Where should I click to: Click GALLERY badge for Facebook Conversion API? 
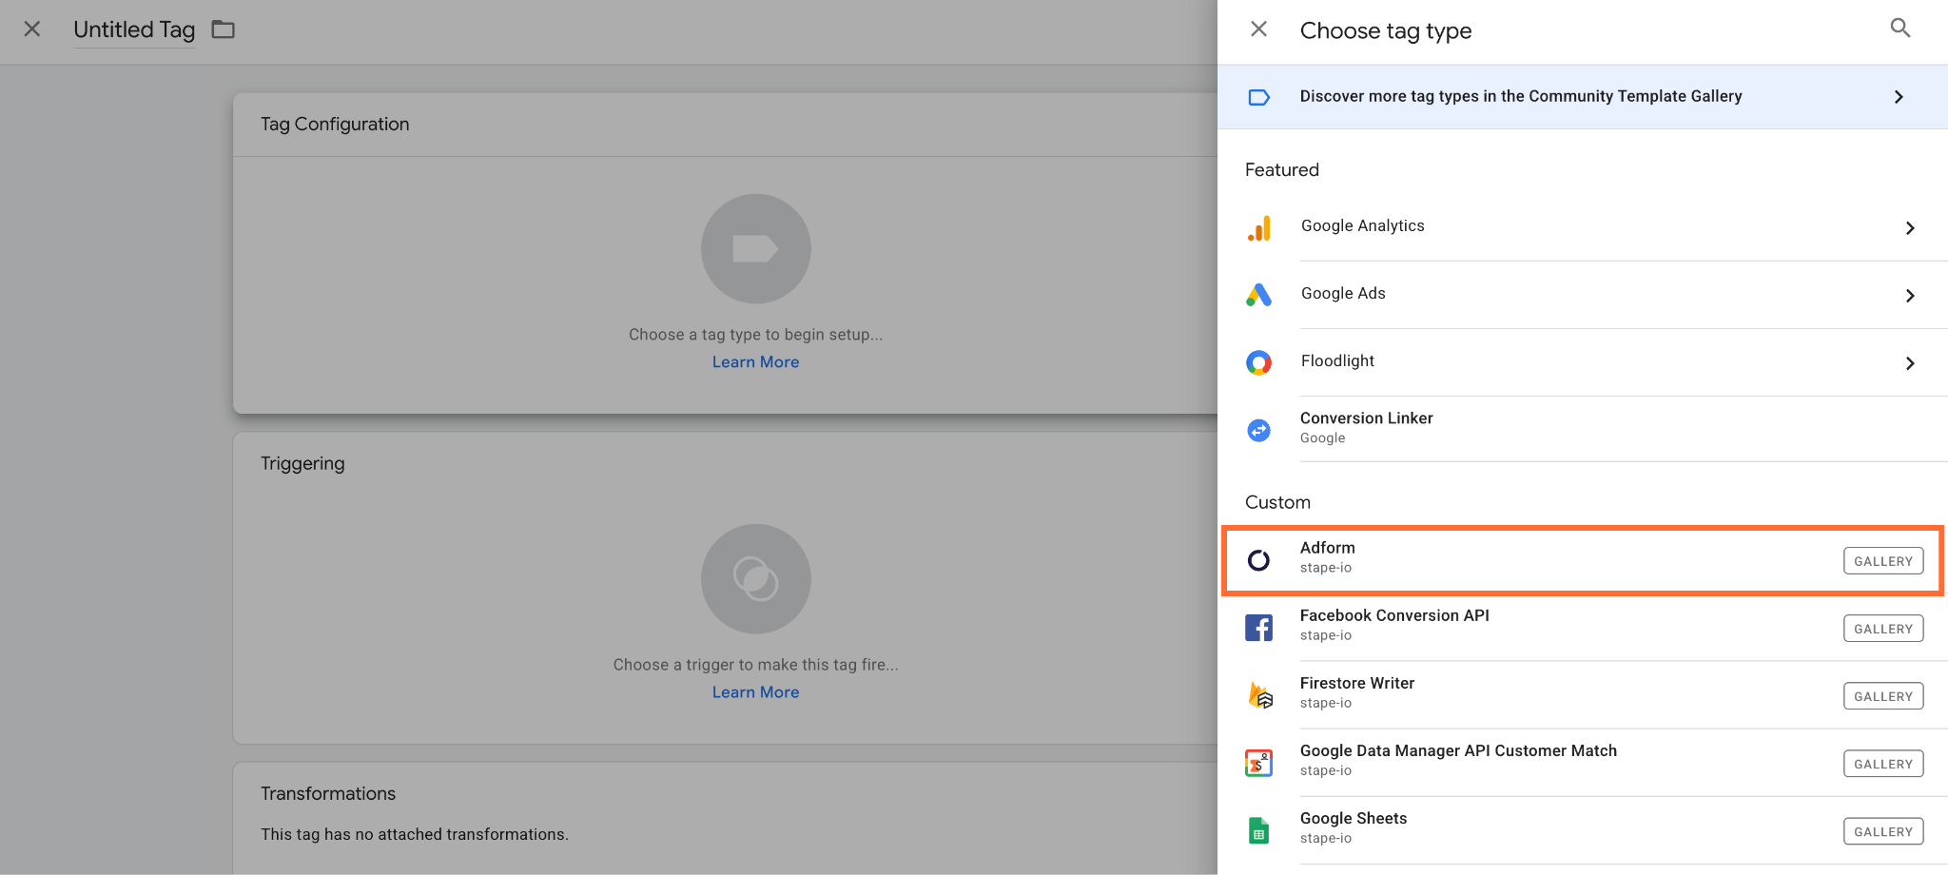tap(1883, 629)
